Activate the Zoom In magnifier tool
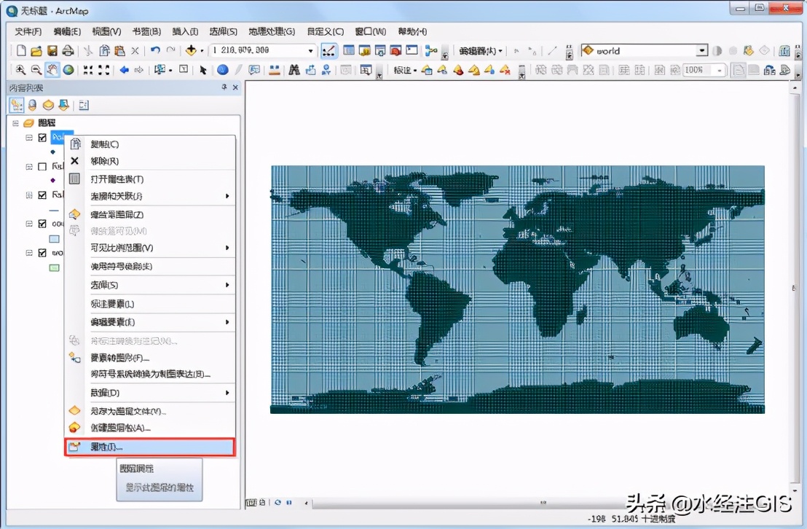 20,70
